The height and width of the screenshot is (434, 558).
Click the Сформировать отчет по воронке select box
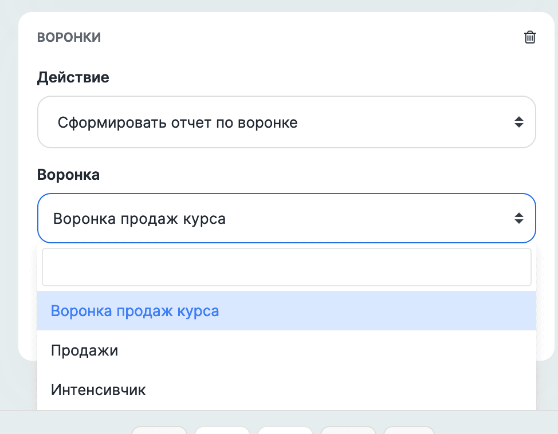pyautogui.click(x=286, y=121)
